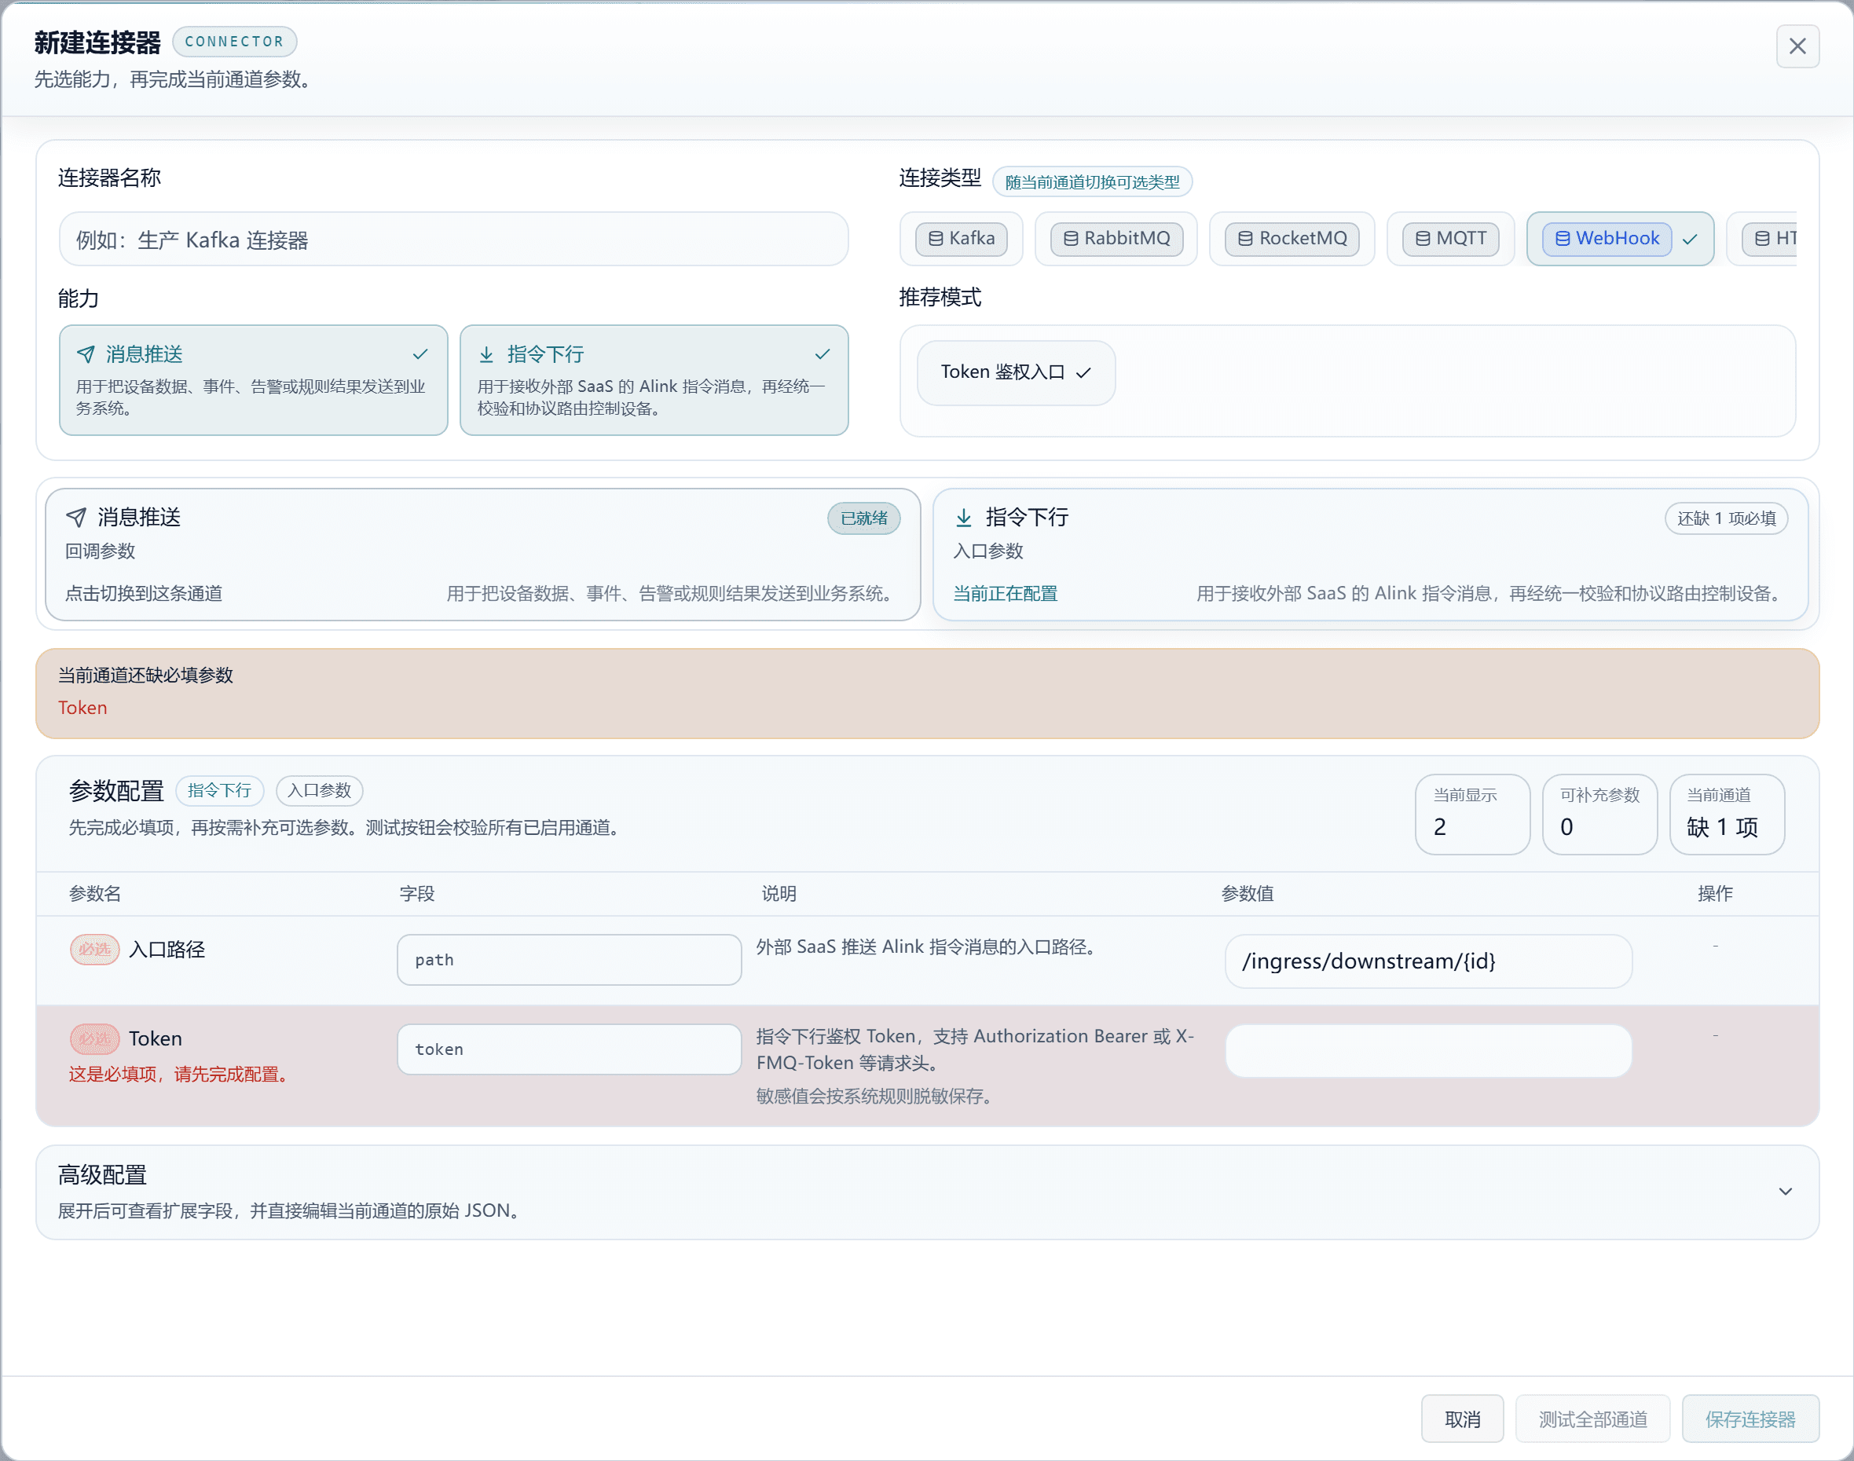Click the database icon on Kafka chip
Screen dimensions: 1854x1461
[935, 239]
